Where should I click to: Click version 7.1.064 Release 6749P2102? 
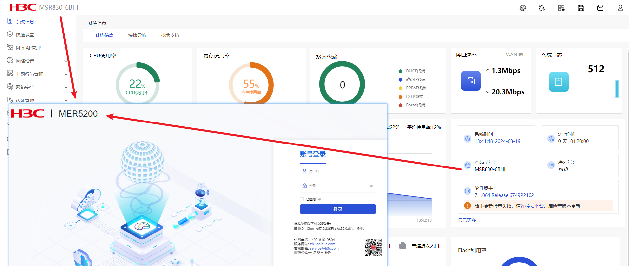(x=504, y=195)
